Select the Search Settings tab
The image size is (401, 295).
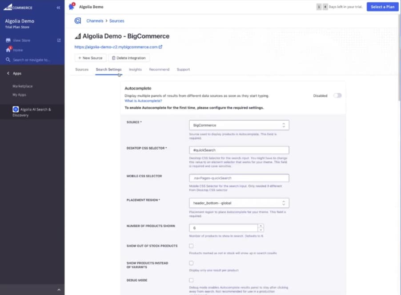[108, 69]
